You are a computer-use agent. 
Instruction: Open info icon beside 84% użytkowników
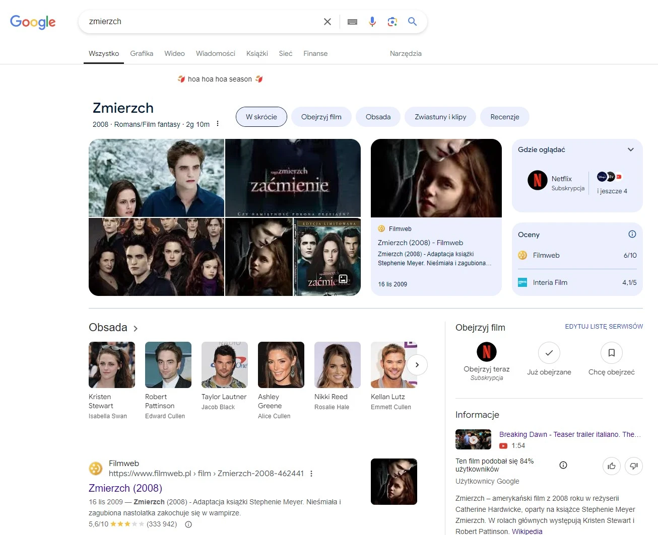click(563, 465)
